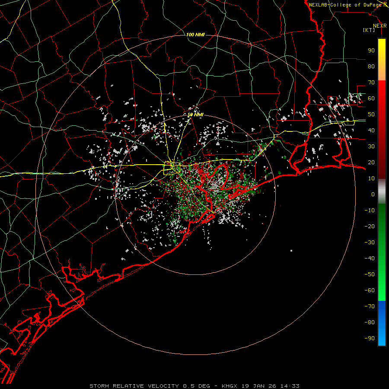Click the 90 value on the velocity scale
Viewport: 389px width, 389px height.
coord(371,51)
